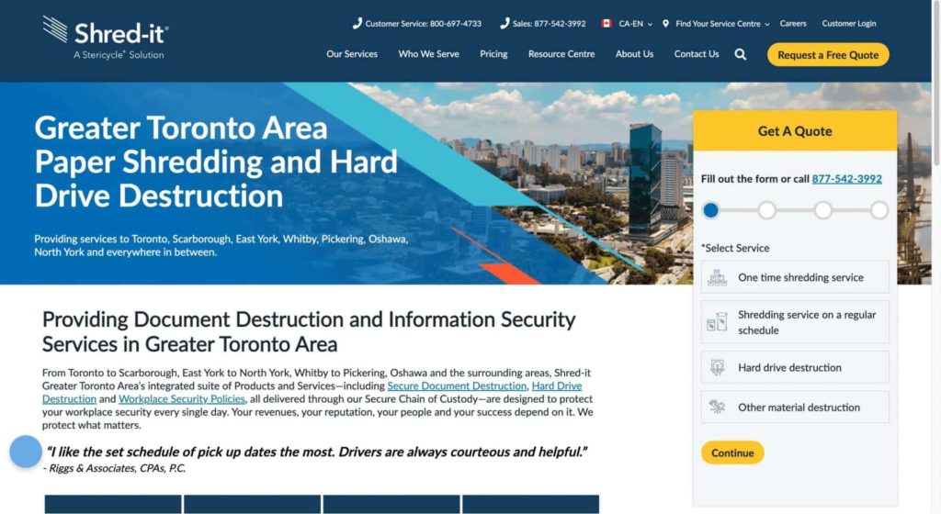Click the hard drive destruction icon

[x=717, y=367]
